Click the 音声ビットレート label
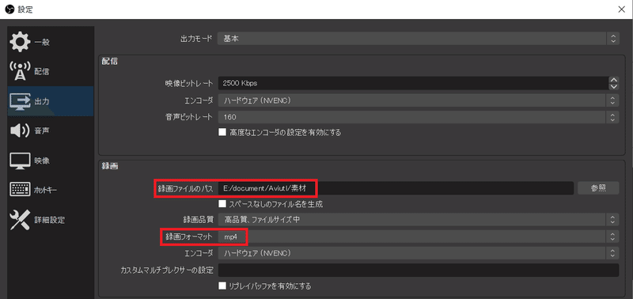The height and width of the screenshot is (299, 633). click(x=188, y=117)
